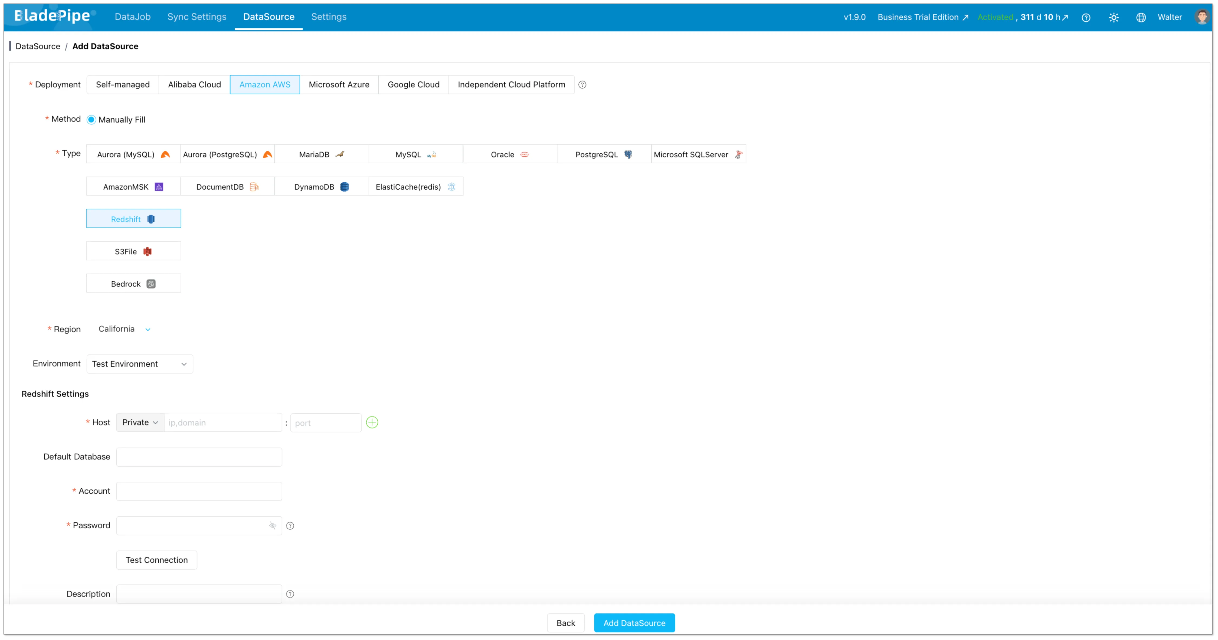Select the Bedrock type
Viewport: 1218px width, 640px height.
pos(133,283)
